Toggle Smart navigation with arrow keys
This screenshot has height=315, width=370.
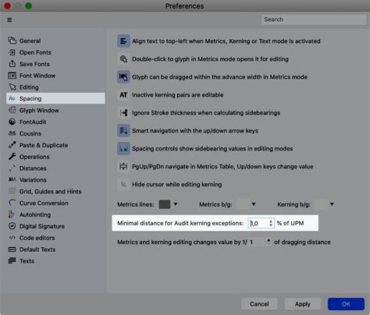(123, 131)
